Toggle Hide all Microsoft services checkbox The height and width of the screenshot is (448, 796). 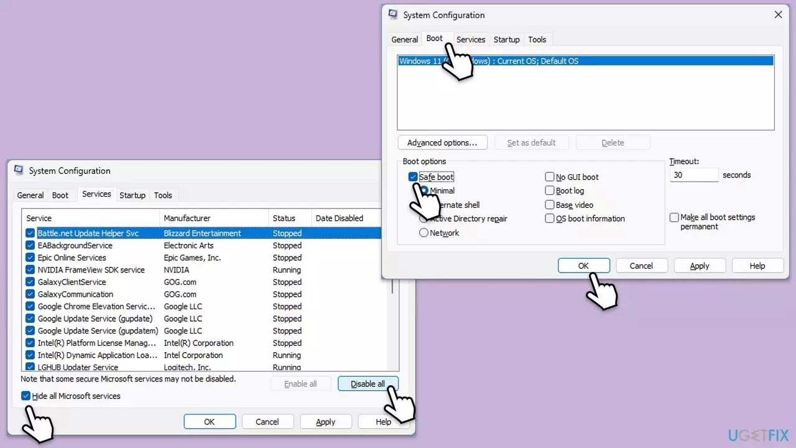[25, 396]
